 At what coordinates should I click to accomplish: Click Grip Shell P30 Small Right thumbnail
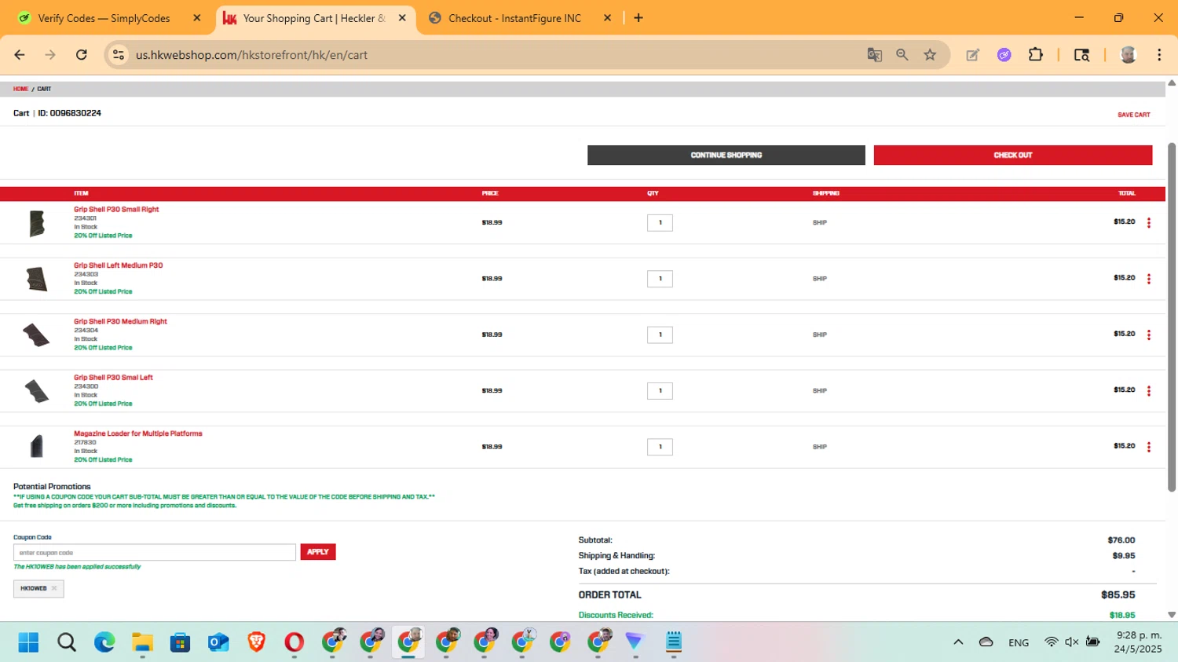37,224
